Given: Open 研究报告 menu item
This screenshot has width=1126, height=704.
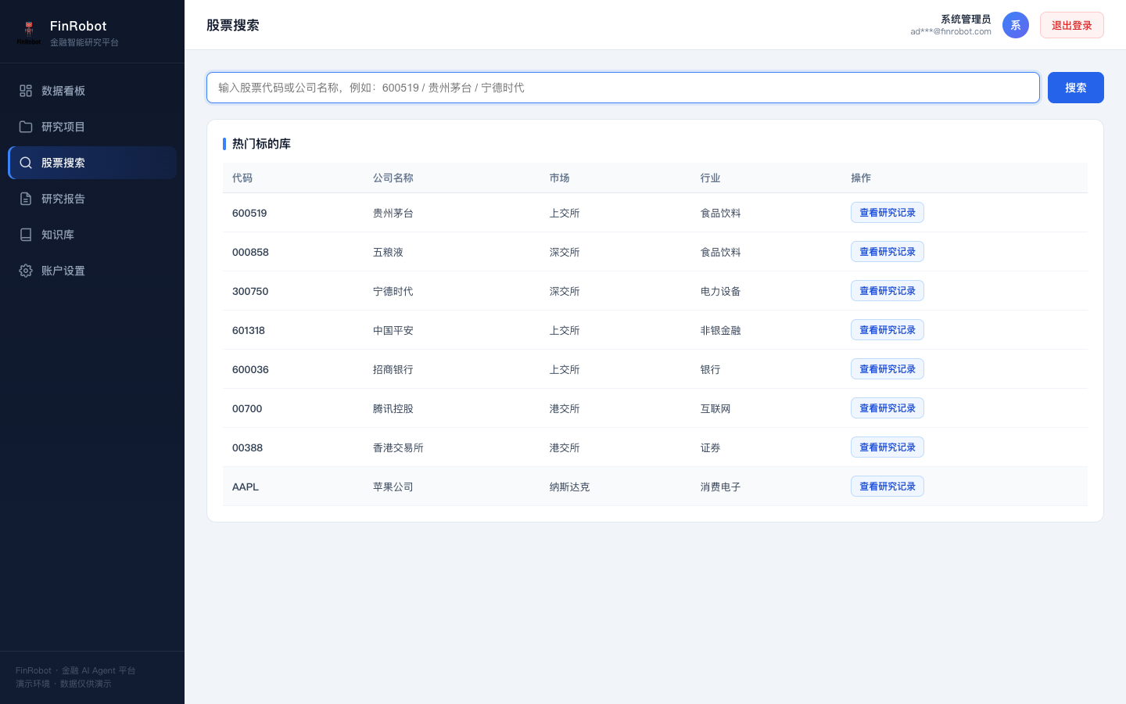Looking at the screenshot, I should 92,199.
